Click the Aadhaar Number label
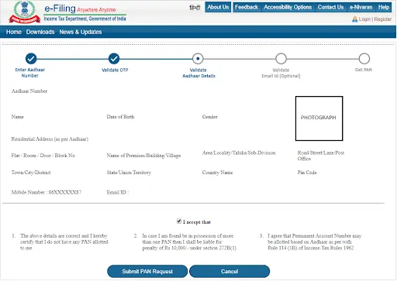The width and height of the screenshot is (397, 281). point(29,91)
